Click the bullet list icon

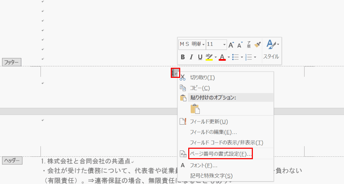pyautogui.click(x=235, y=57)
